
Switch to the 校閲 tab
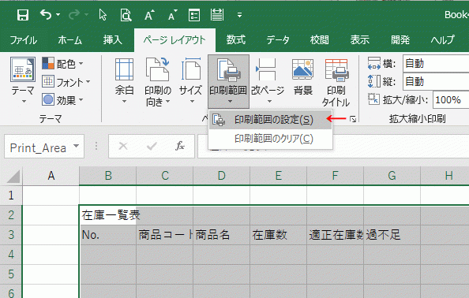[x=319, y=40]
